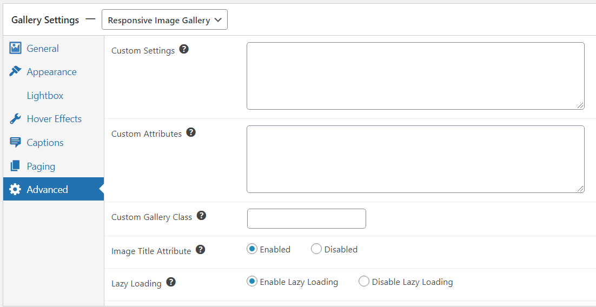Open the Responsive Image Gallery dropdown
This screenshot has width=596, height=307.
pyautogui.click(x=164, y=20)
